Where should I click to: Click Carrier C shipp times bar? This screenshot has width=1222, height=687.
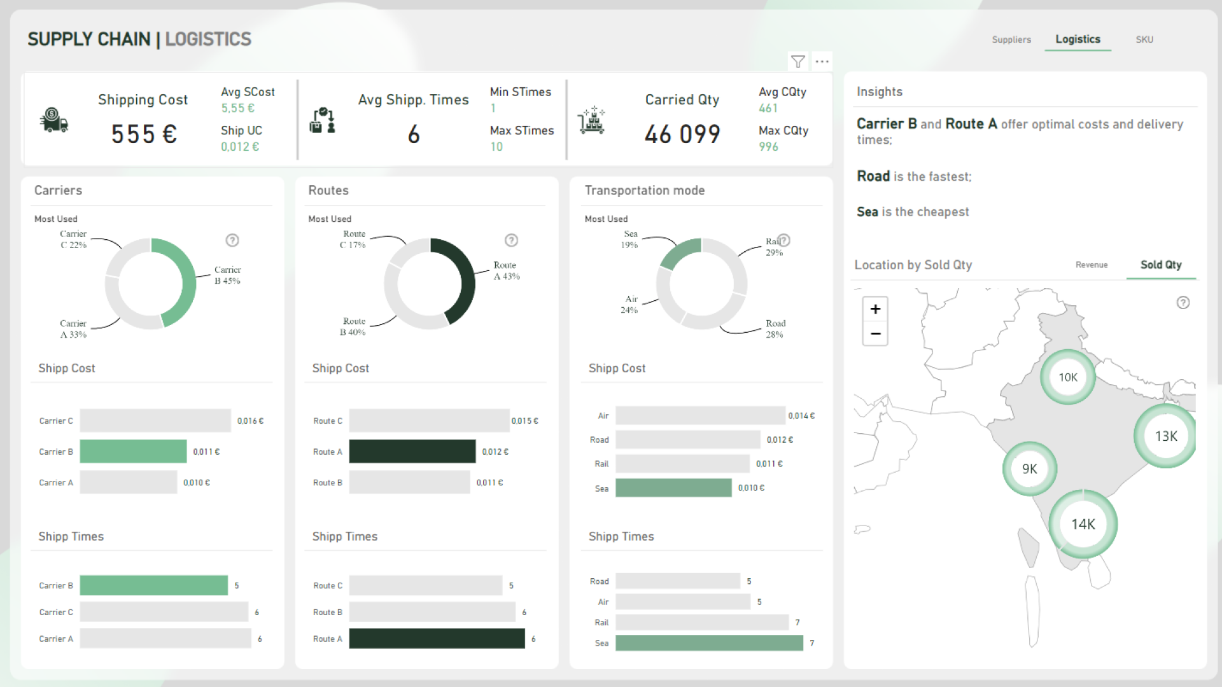pos(164,612)
